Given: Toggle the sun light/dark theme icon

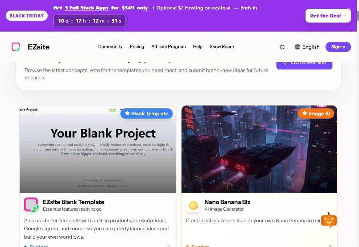Looking at the screenshot, I should click(282, 47).
